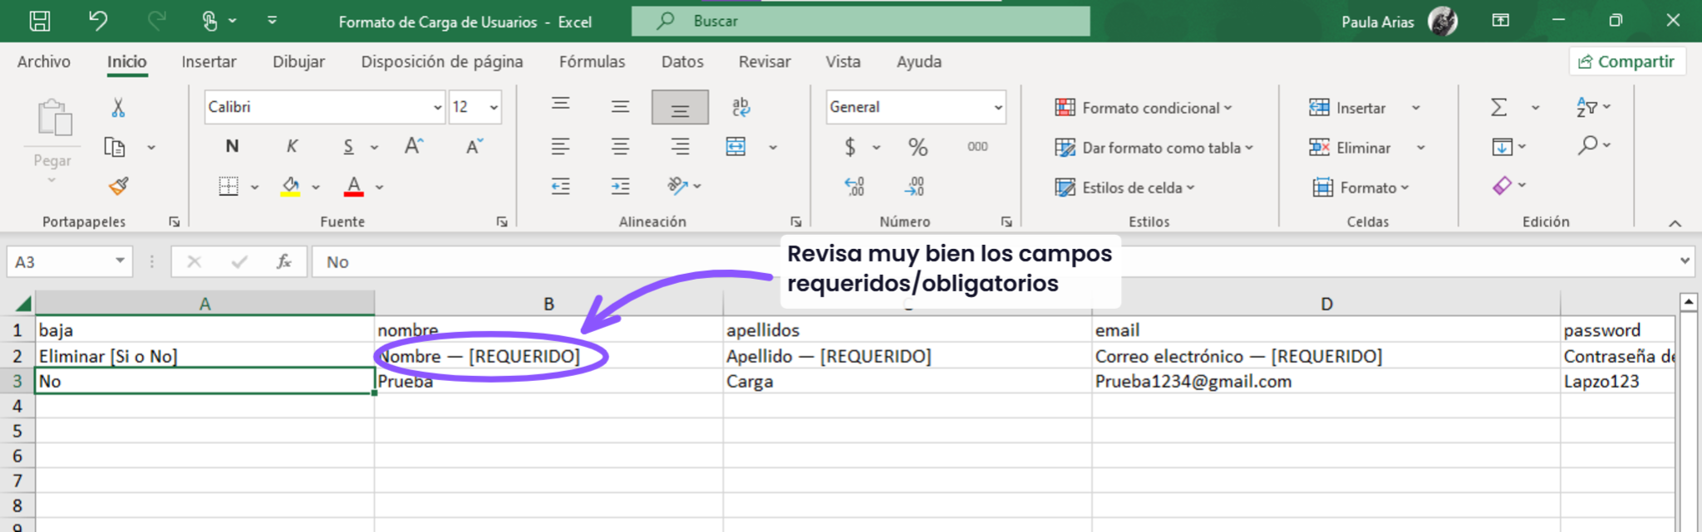
Task: Toggle bold formatting N
Action: click(232, 146)
